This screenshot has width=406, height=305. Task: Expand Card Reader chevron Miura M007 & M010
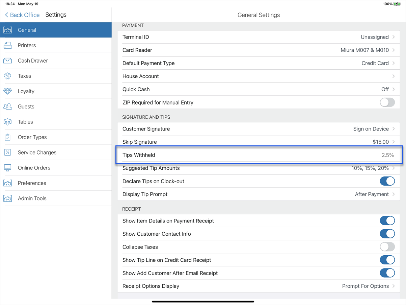coord(394,50)
